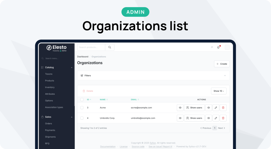Open the notifications bell

coord(218,47)
